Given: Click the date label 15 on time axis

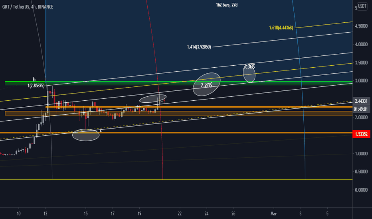Looking at the screenshot, I should [x=86, y=214].
